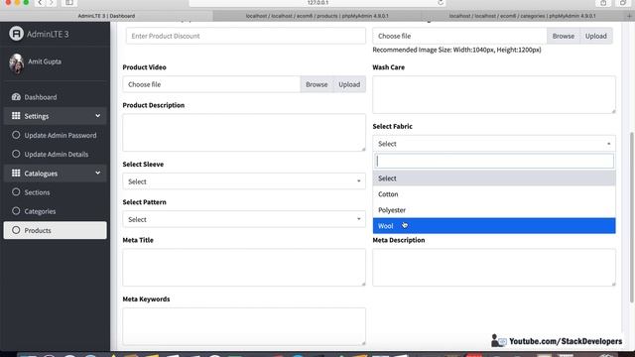
Task: Upload the product image file
Action: pyautogui.click(x=596, y=36)
